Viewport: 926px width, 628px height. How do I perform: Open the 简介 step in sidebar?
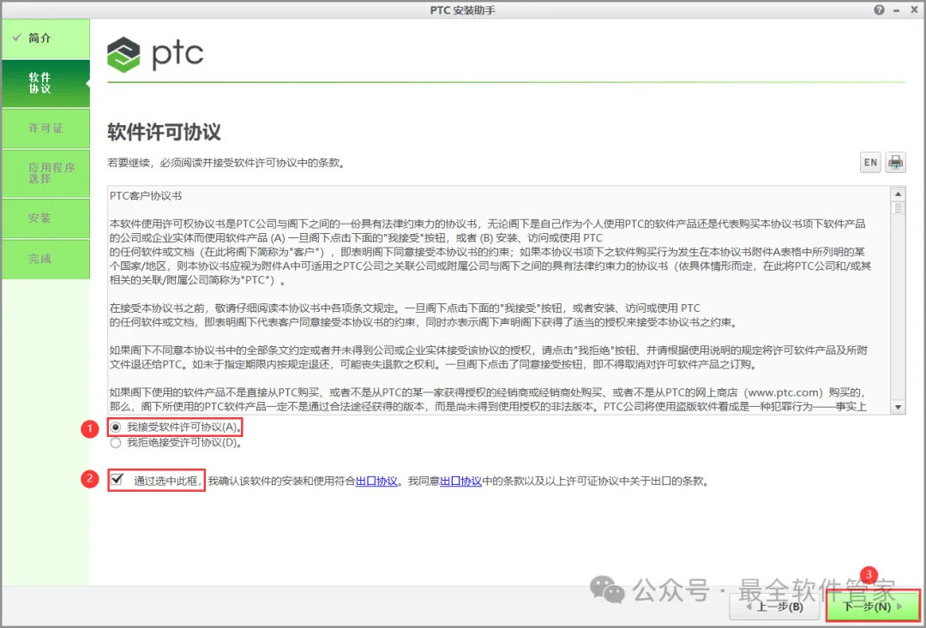pos(46,39)
